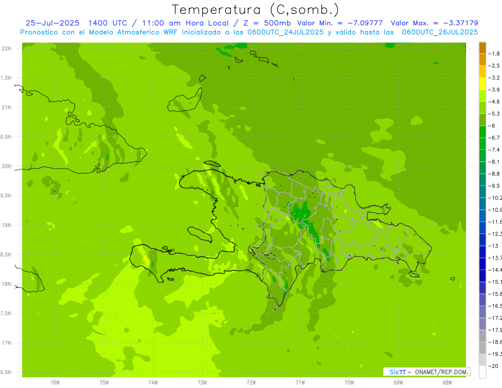The width and height of the screenshot is (502, 388).
Task: Pick the yellow swatch between -3.2 and -3.9
Action: coord(482,84)
